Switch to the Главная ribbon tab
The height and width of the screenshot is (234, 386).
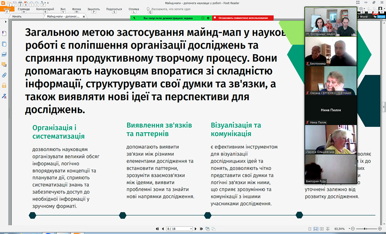[24, 9]
